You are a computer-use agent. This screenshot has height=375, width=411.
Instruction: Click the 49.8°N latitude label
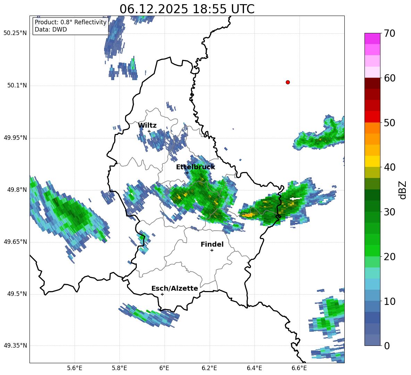[17, 190]
